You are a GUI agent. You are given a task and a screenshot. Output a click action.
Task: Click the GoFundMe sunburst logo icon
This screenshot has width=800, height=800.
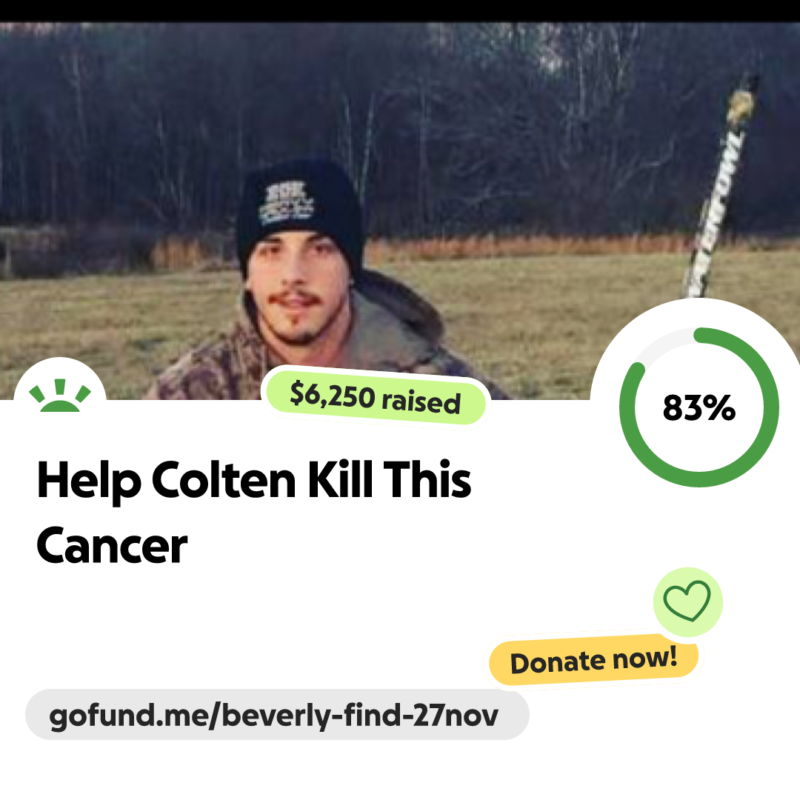click(x=60, y=396)
